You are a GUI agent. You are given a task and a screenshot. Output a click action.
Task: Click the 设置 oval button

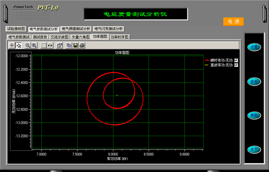click(x=254, y=47)
